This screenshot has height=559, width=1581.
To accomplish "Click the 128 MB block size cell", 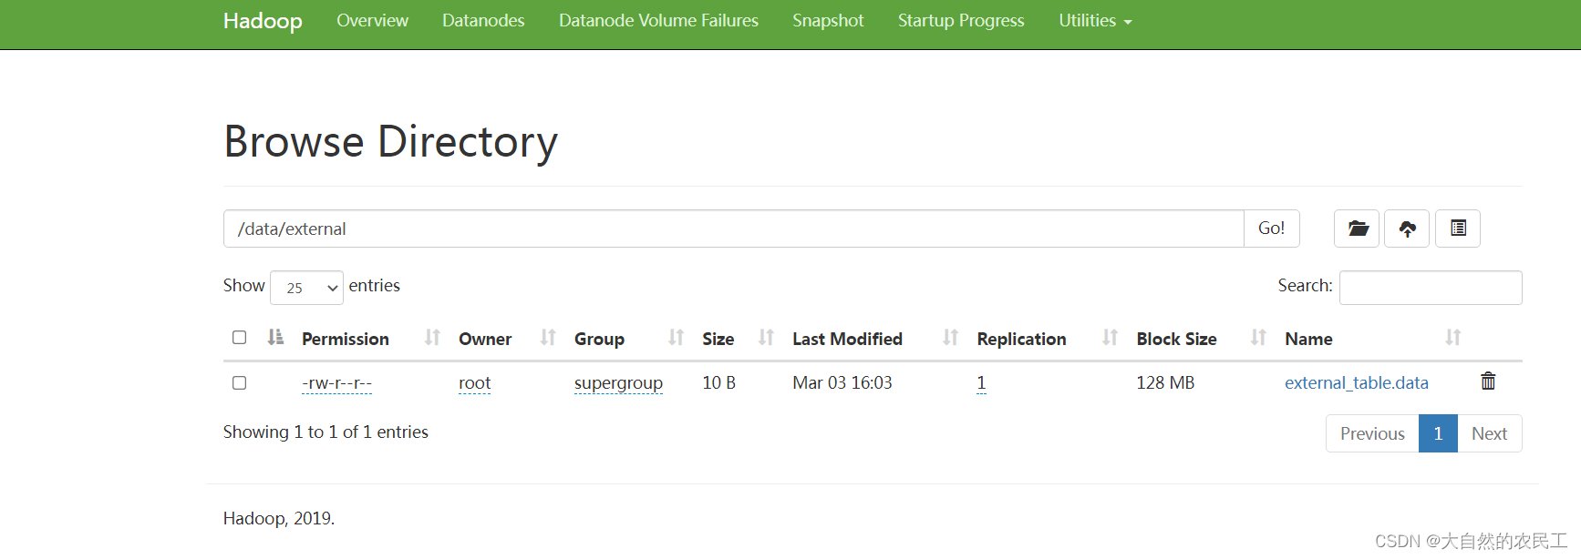I will click(1165, 383).
